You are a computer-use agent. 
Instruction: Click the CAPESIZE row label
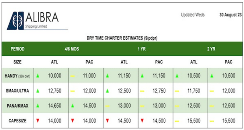tap(17, 121)
